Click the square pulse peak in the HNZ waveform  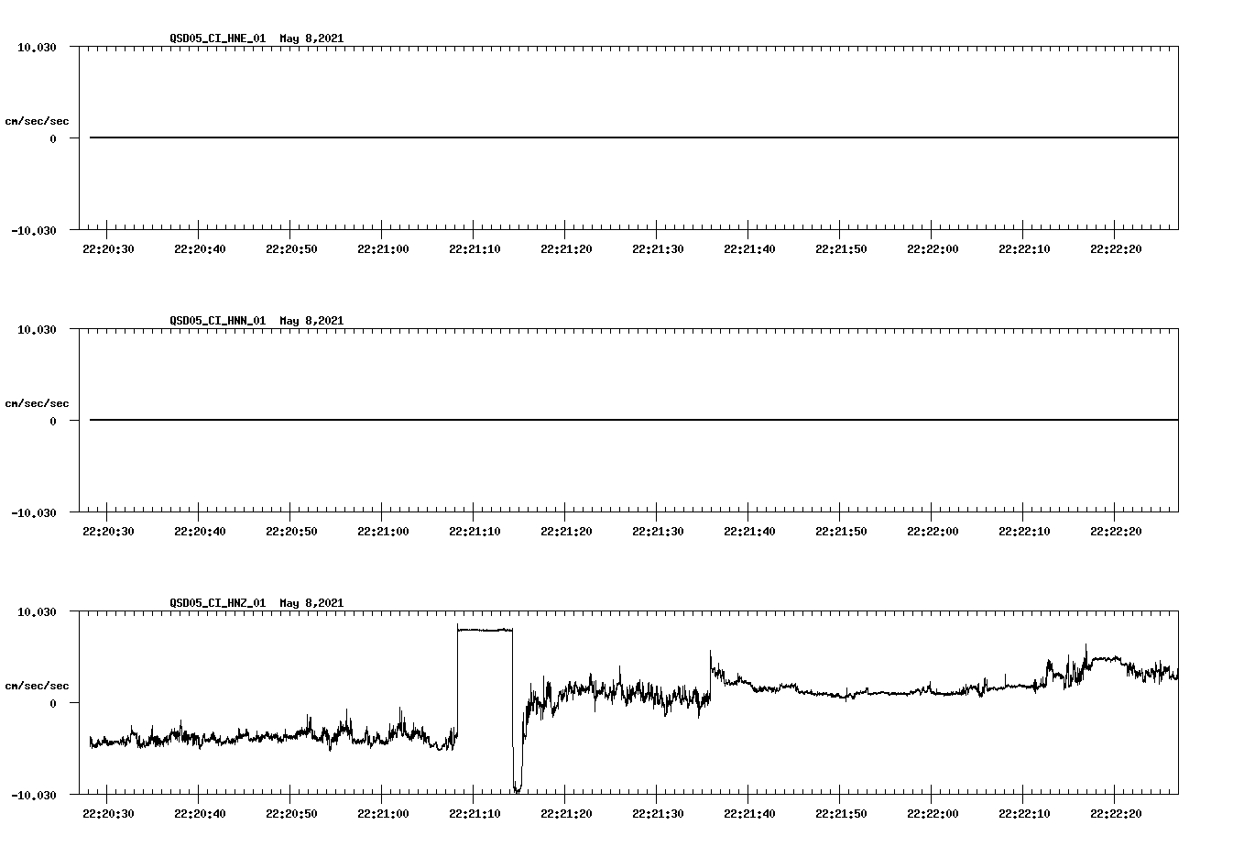pos(486,629)
